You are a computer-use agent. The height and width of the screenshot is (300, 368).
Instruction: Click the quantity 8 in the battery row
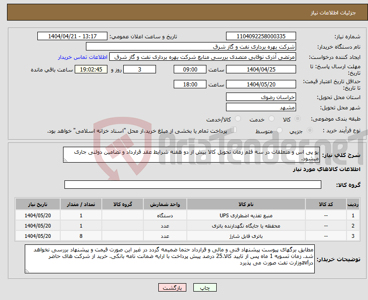click(x=81, y=236)
